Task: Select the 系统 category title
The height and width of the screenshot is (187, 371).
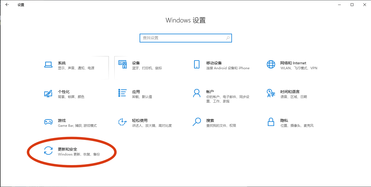Action: coord(62,63)
